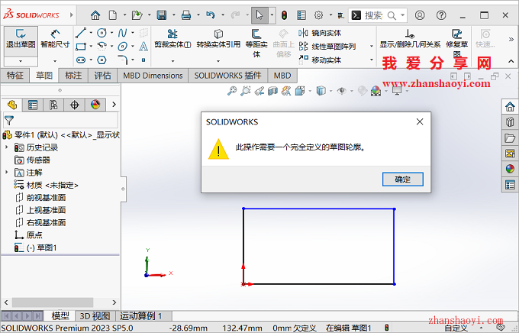Click the Print icon
Screen dimensions: 519x333
tap(186, 15)
